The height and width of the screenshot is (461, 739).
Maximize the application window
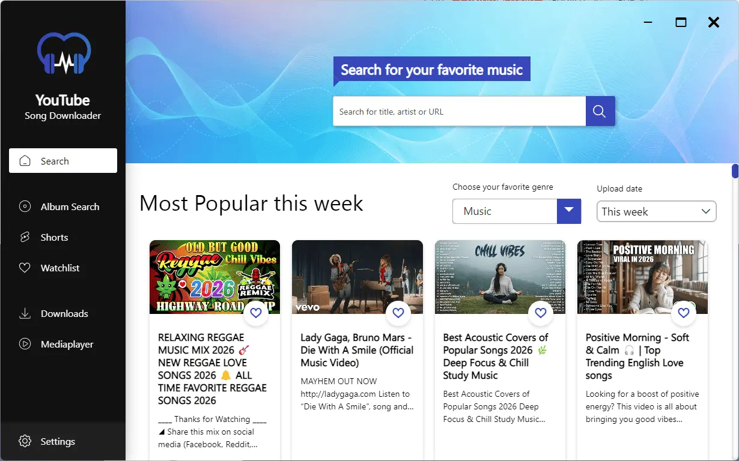point(681,22)
